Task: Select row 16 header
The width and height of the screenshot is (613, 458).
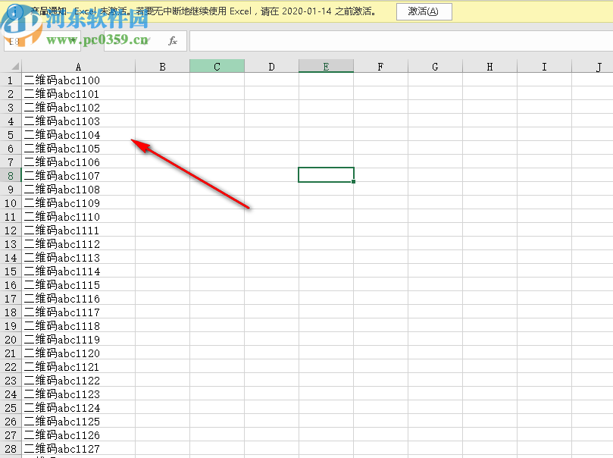Action: [x=11, y=285]
